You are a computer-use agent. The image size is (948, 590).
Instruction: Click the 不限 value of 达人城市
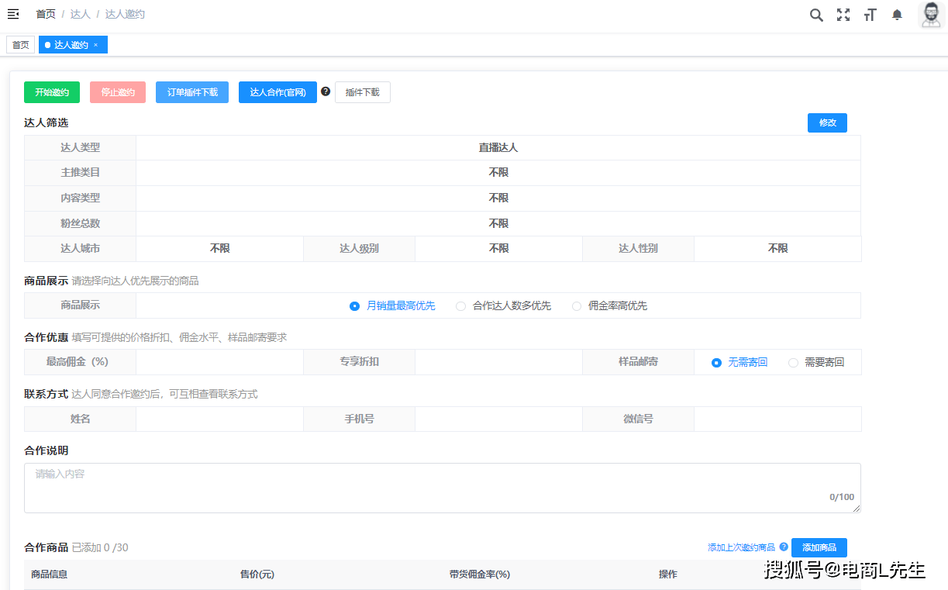click(x=219, y=249)
